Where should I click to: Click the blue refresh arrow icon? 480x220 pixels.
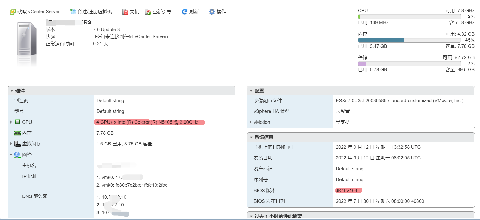point(185,12)
